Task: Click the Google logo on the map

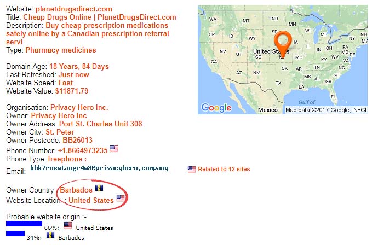Action: pyautogui.click(x=216, y=108)
